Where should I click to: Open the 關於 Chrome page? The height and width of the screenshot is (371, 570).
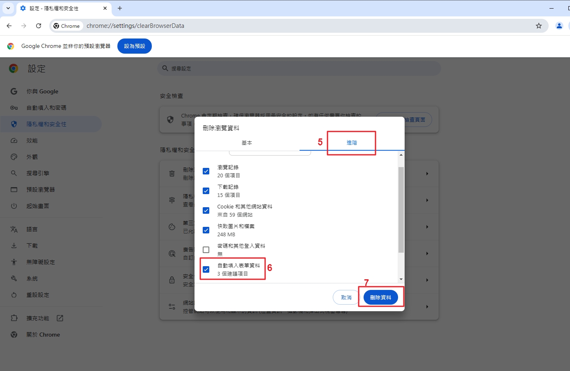tap(43, 335)
